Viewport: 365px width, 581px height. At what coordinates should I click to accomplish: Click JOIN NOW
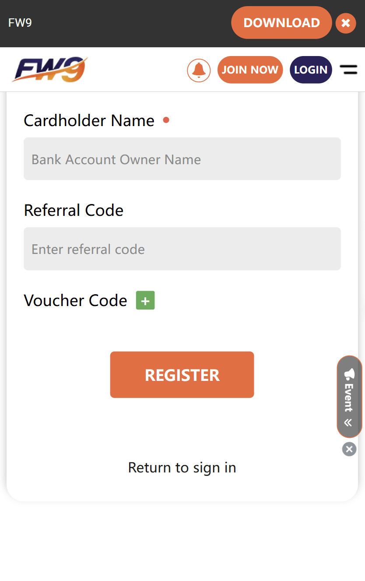pyautogui.click(x=250, y=69)
